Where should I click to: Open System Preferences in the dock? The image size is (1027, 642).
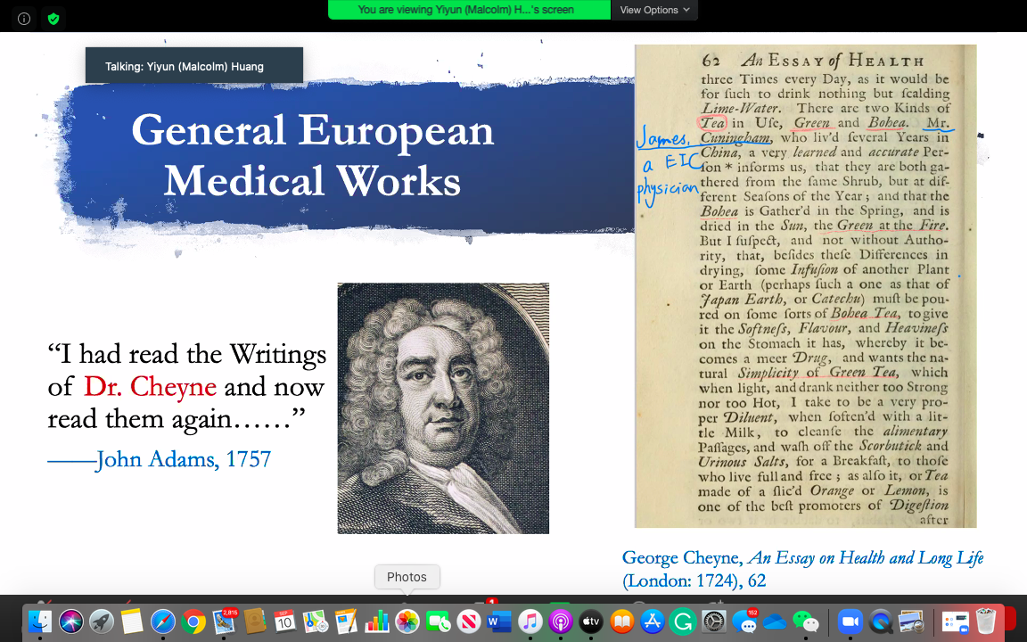[714, 621]
